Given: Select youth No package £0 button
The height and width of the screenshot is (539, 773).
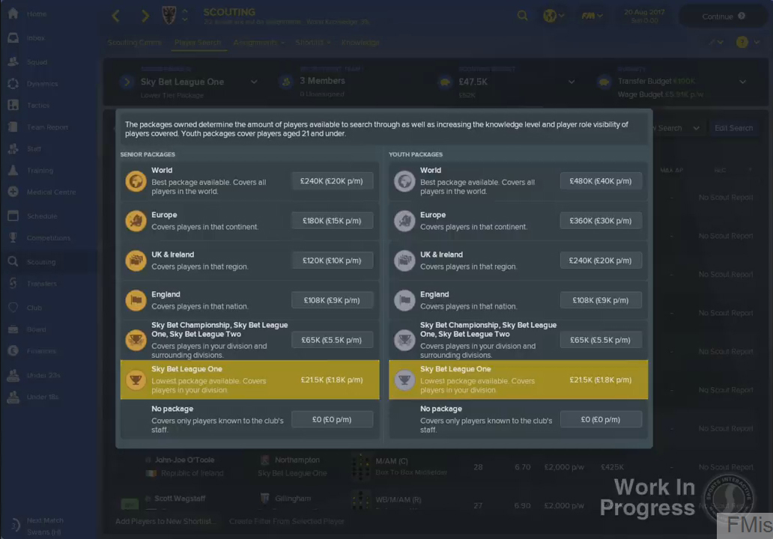Looking at the screenshot, I should [x=601, y=419].
